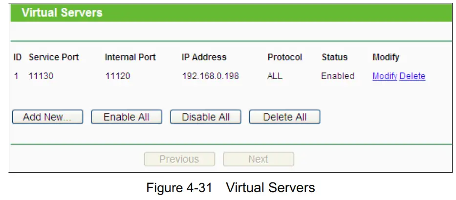Click the Enabled status text
Image resolution: width=456 pixels, height=200 pixels.
[x=337, y=76]
